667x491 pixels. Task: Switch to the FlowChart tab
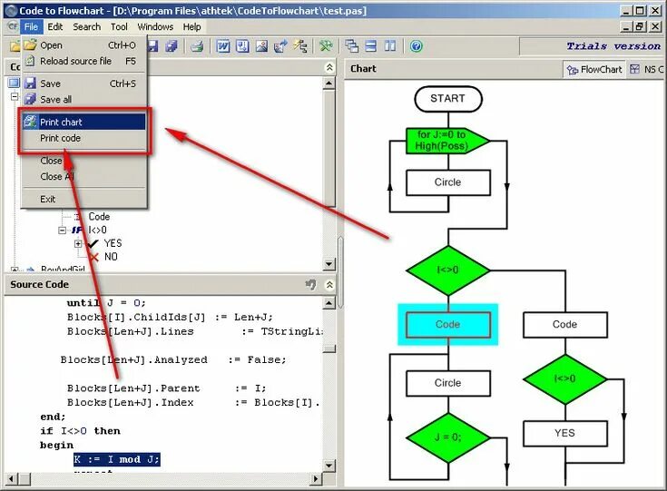[x=594, y=69]
